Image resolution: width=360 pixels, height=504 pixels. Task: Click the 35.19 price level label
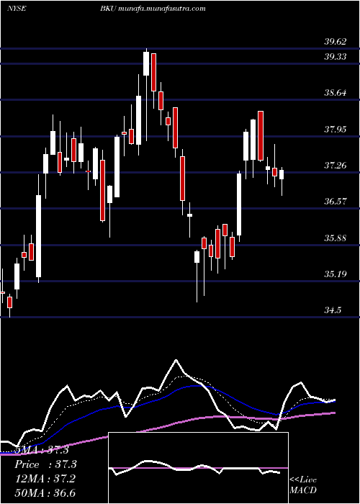[336, 274]
